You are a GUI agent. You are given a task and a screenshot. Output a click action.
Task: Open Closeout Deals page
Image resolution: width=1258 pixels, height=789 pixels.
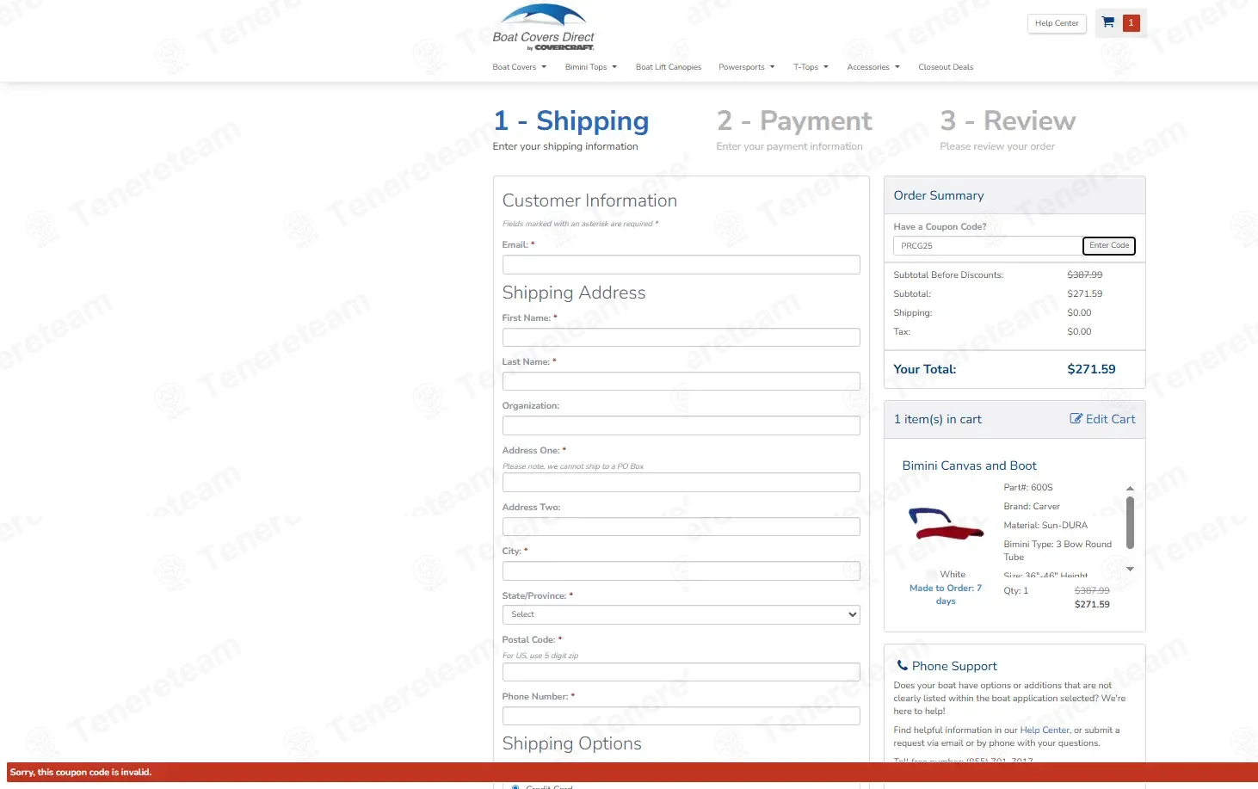[x=946, y=67]
